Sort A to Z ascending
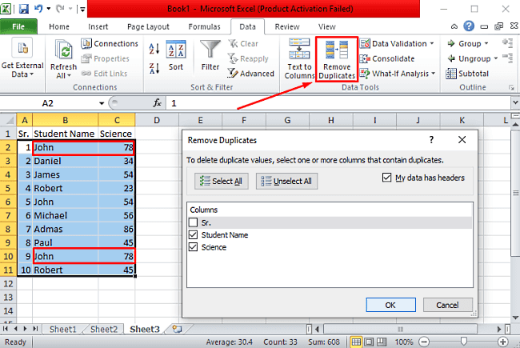The image size is (520, 348). point(154,49)
